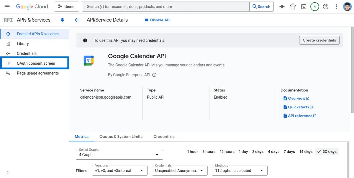Click Create credentials button
Viewport: 354px width, 178px height.
[x=319, y=40]
